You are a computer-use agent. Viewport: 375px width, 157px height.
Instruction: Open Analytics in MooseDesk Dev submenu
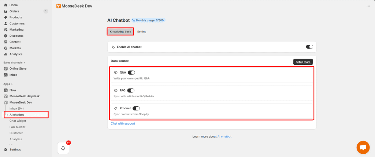16,140
